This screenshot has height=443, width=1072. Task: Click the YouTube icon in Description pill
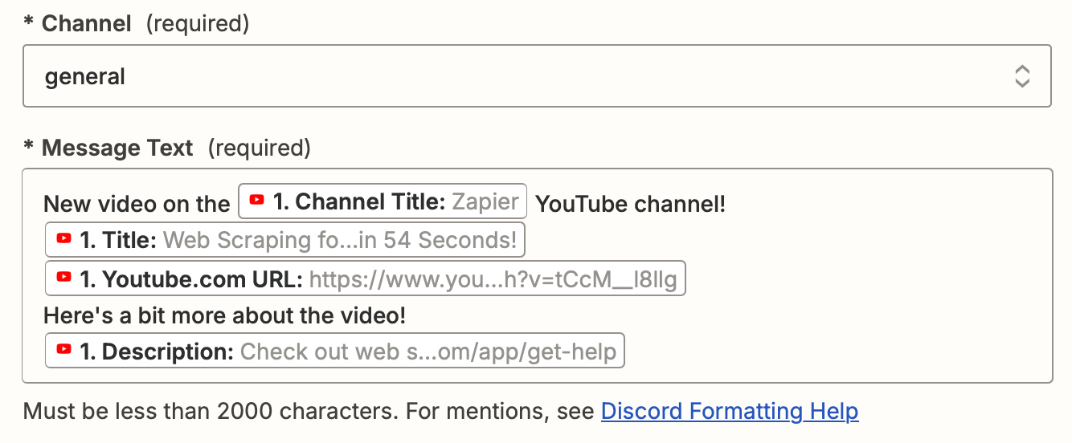[x=64, y=351]
